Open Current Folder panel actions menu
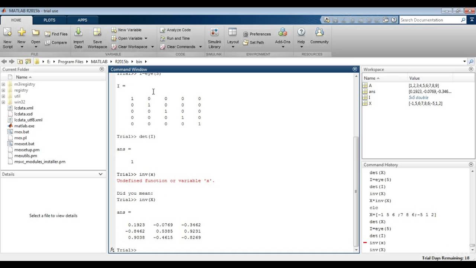Image resolution: width=476 pixels, height=268 pixels. [102, 69]
